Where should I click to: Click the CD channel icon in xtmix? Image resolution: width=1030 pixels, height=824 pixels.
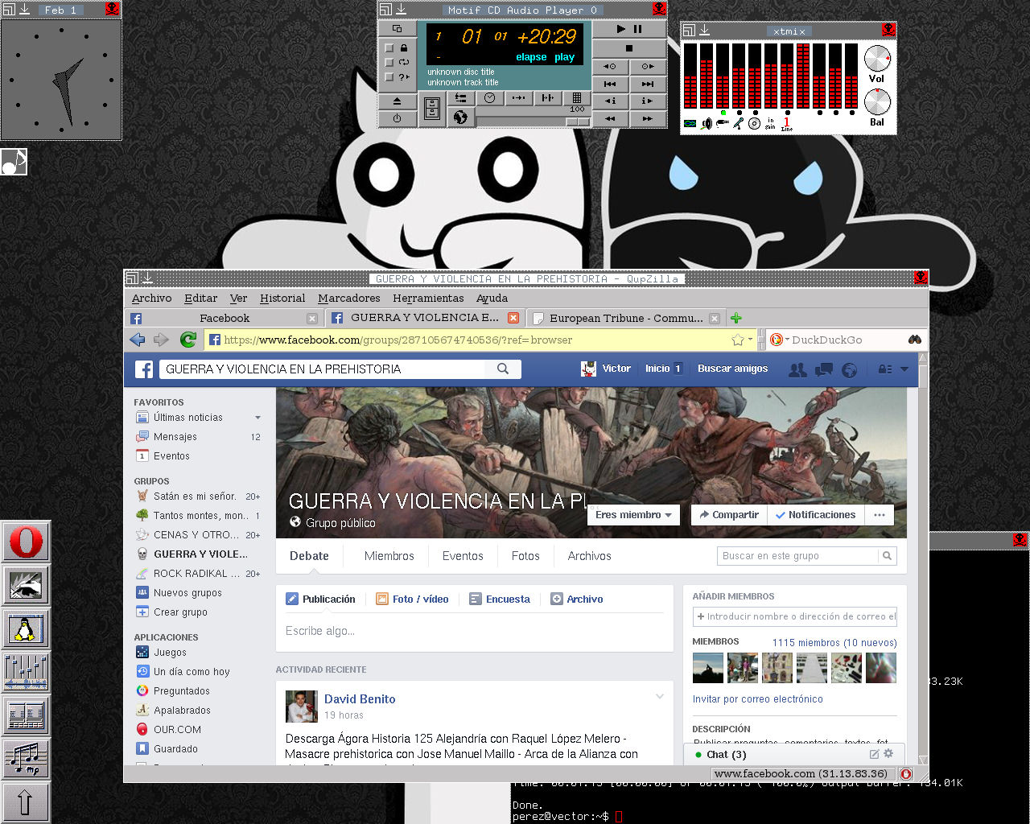[754, 123]
